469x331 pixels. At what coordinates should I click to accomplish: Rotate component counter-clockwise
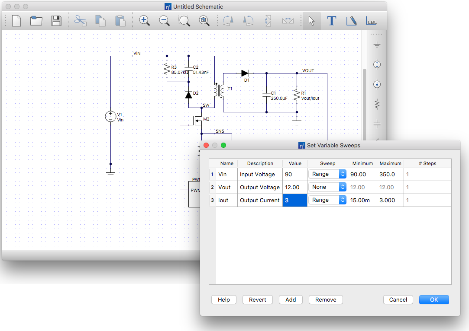click(x=248, y=21)
